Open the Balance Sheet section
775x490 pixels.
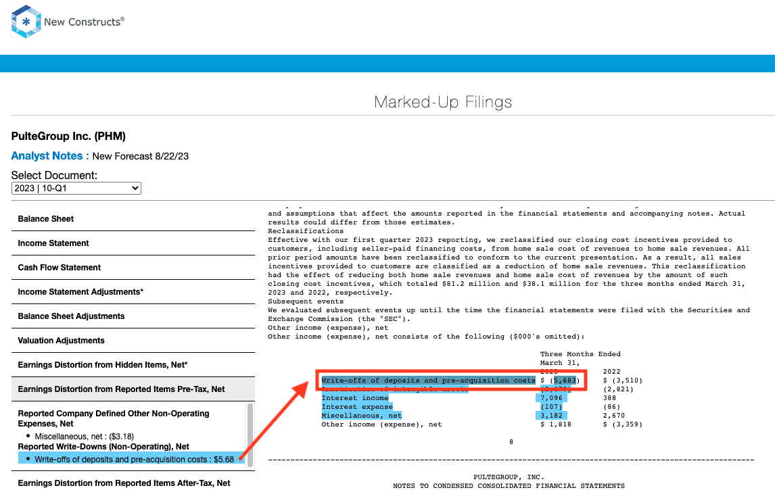click(133, 219)
